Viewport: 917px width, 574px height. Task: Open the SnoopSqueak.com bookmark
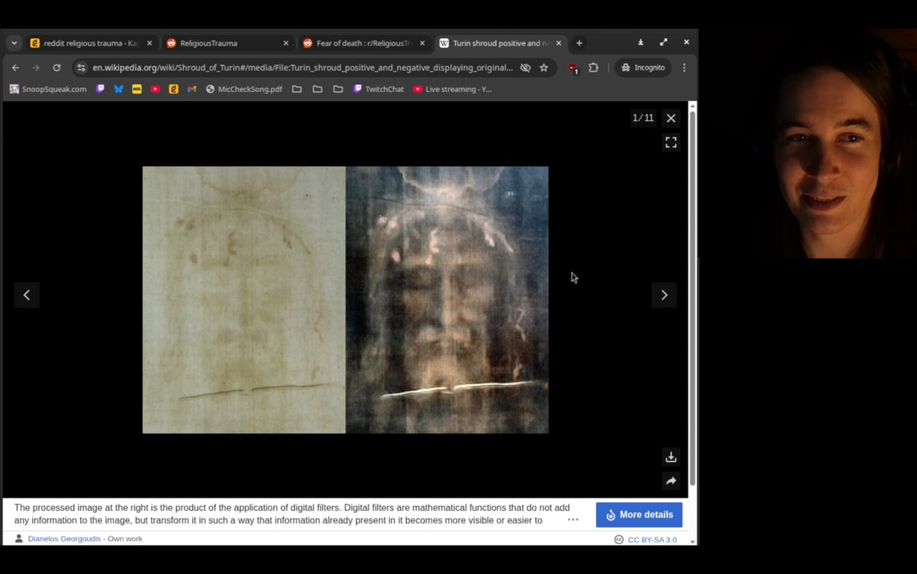(x=48, y=89)
